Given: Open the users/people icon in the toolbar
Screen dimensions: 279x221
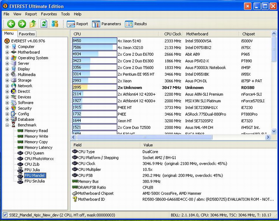Looking at the screenshot, I should click(x=55, y=24).
